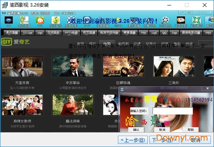Click the 三角铃 movie title text
This screenshot has height=147, width=214.
pos(174,82)
